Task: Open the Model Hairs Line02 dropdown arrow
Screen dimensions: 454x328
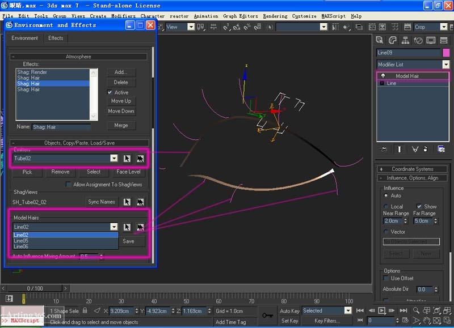Action: pyautogui.click(x=114, y=227)
